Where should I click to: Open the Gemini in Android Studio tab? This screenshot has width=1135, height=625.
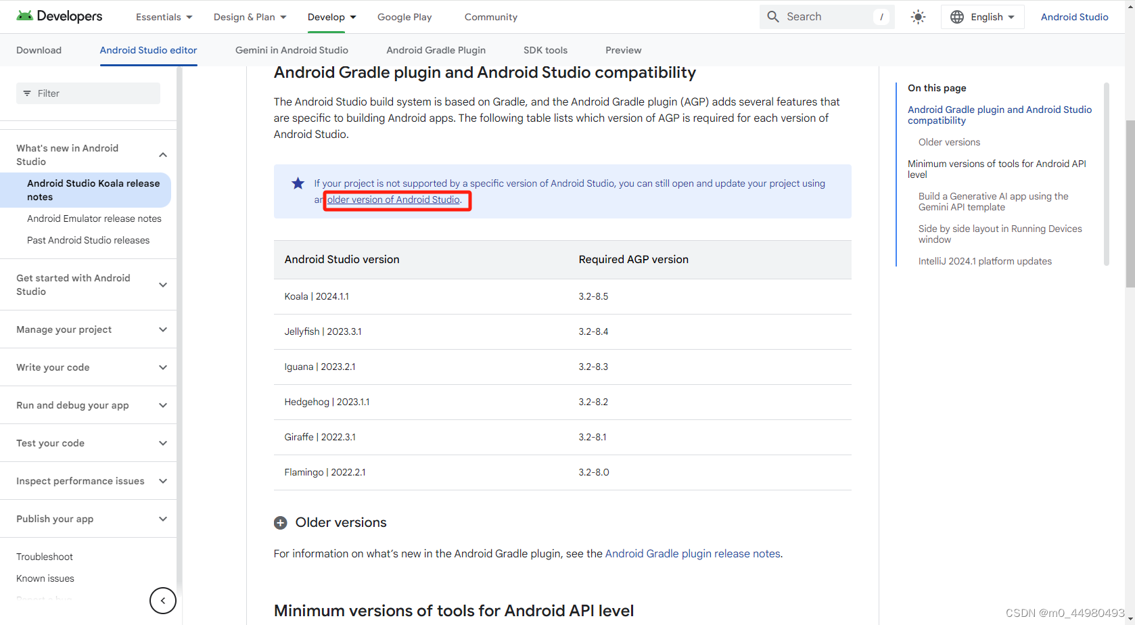click(x=292, y=50)
